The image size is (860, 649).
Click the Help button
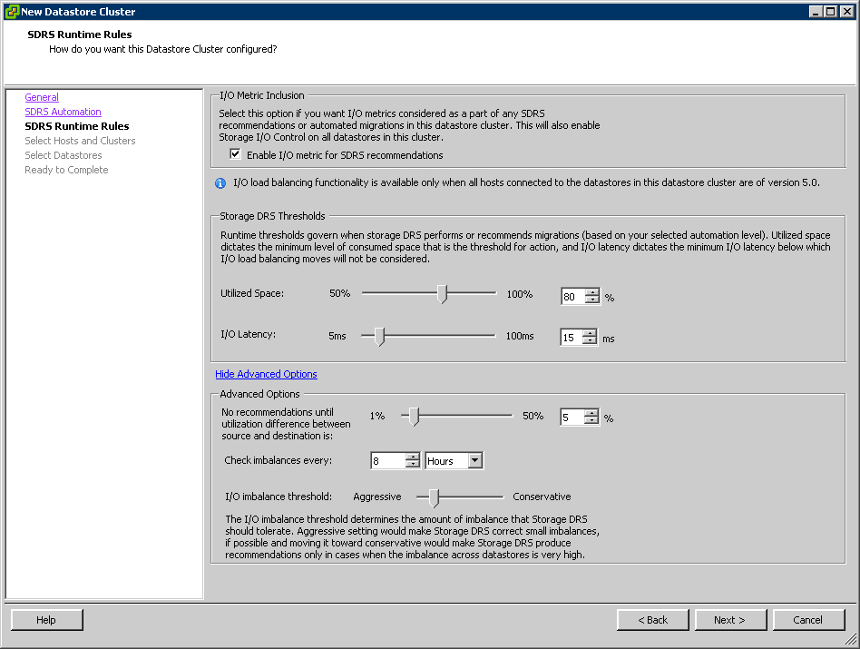pyautogui.click(x=46, y=619)
